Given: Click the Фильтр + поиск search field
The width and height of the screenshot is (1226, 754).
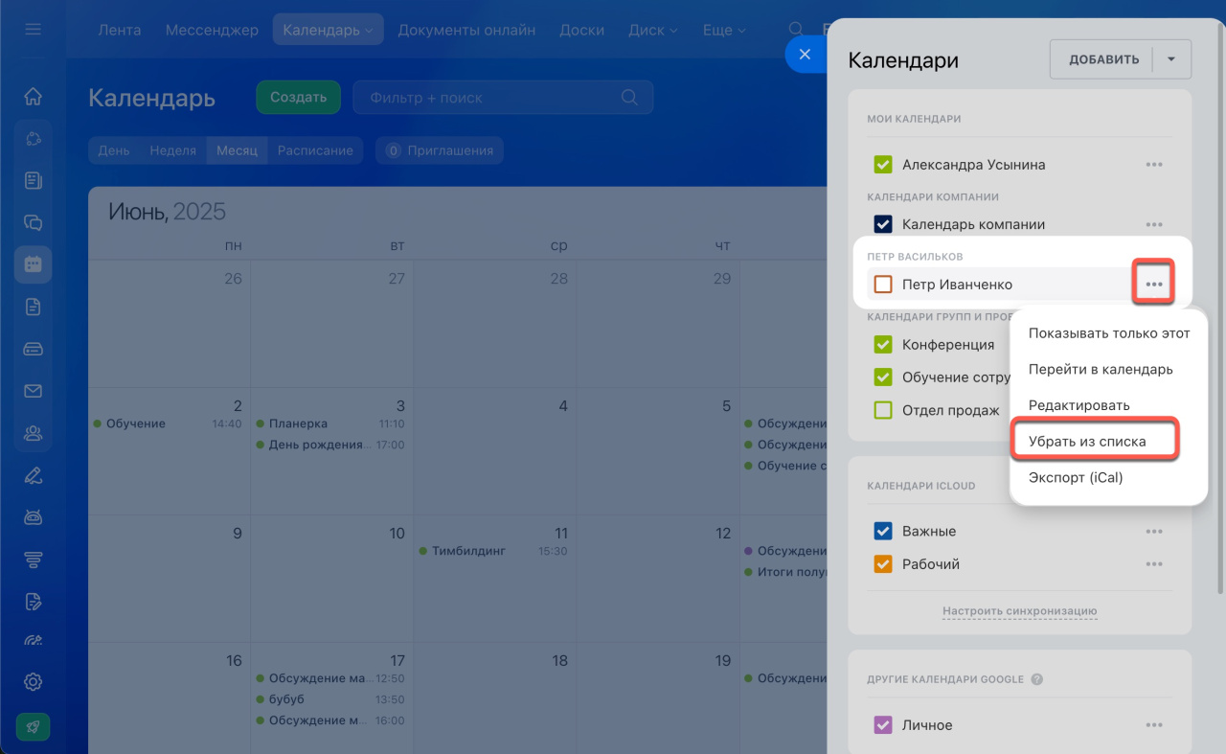Looking at the screenshot, I should [488, 98].
